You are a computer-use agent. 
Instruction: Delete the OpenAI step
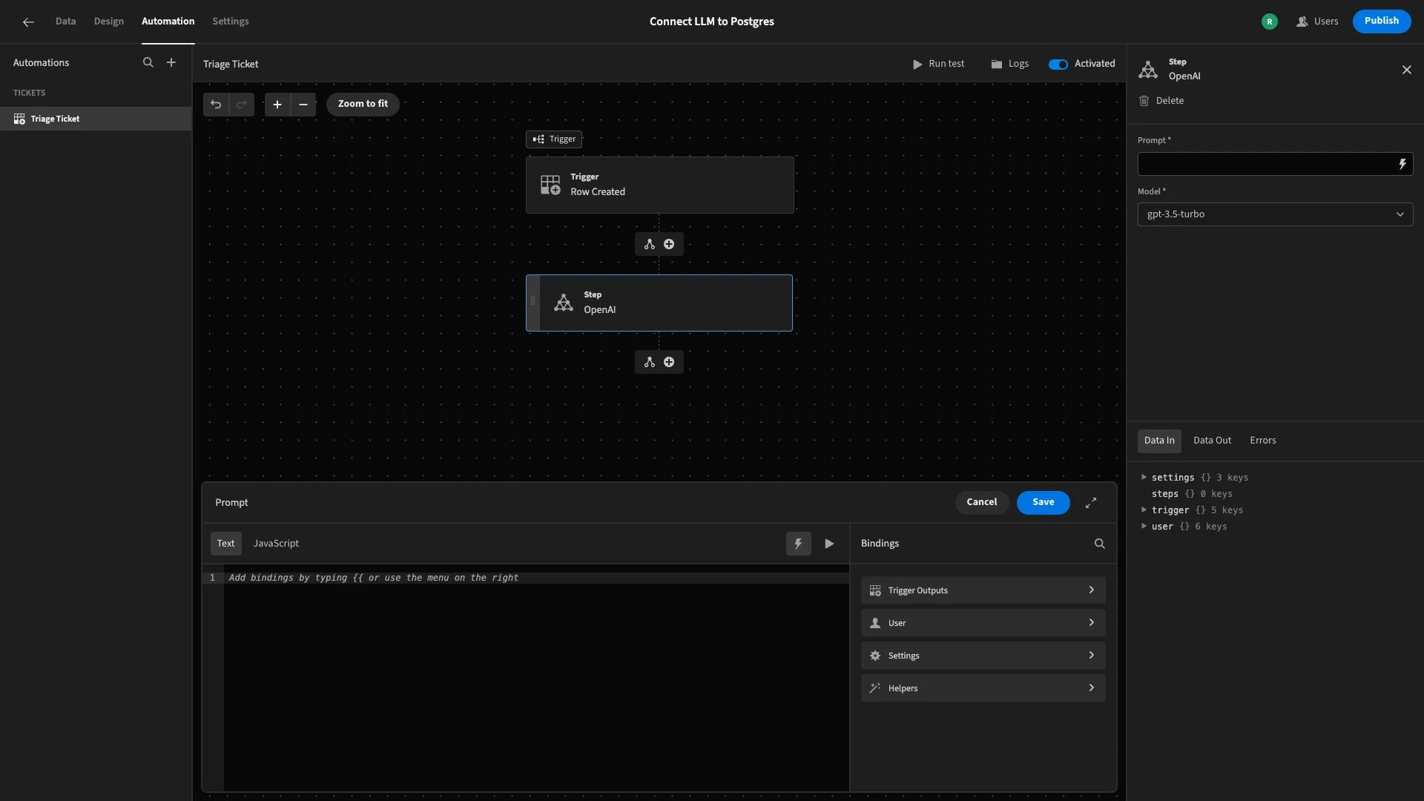tap(1161, 101)
